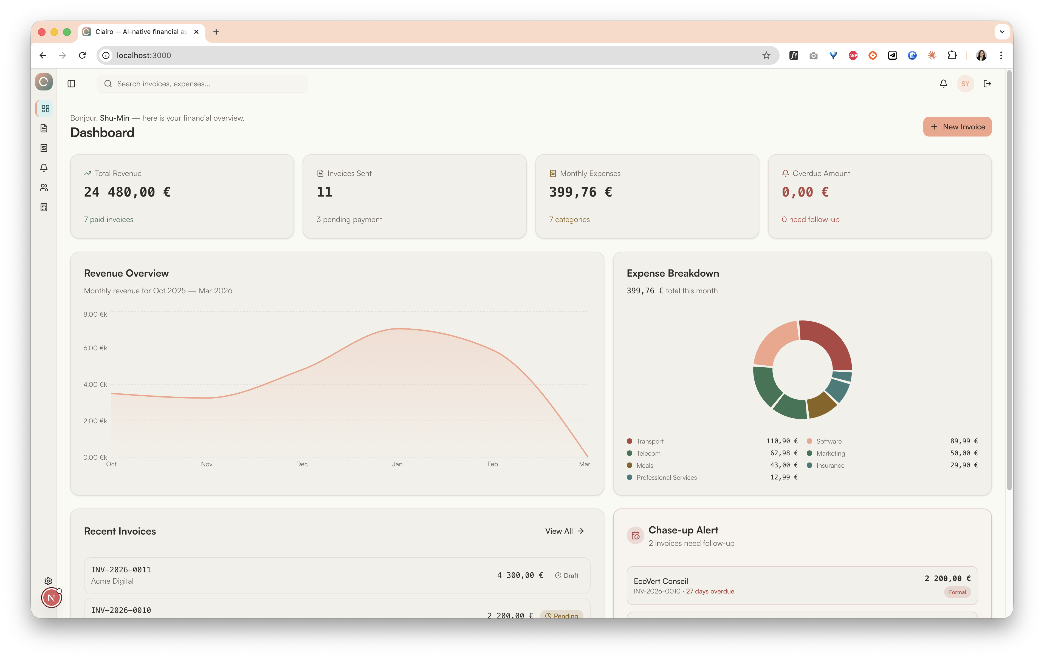1044x659 pixels.
Task: Open the camera screenshot extension icon
Action: point(813,55)
